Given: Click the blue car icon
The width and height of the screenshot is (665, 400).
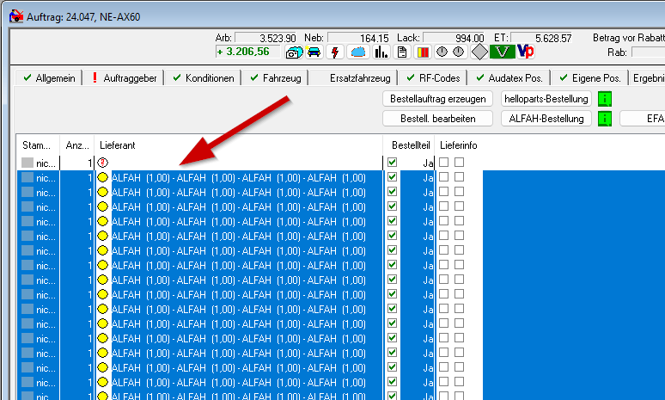Looking at the screenshot, I should (x=314, y=52).
